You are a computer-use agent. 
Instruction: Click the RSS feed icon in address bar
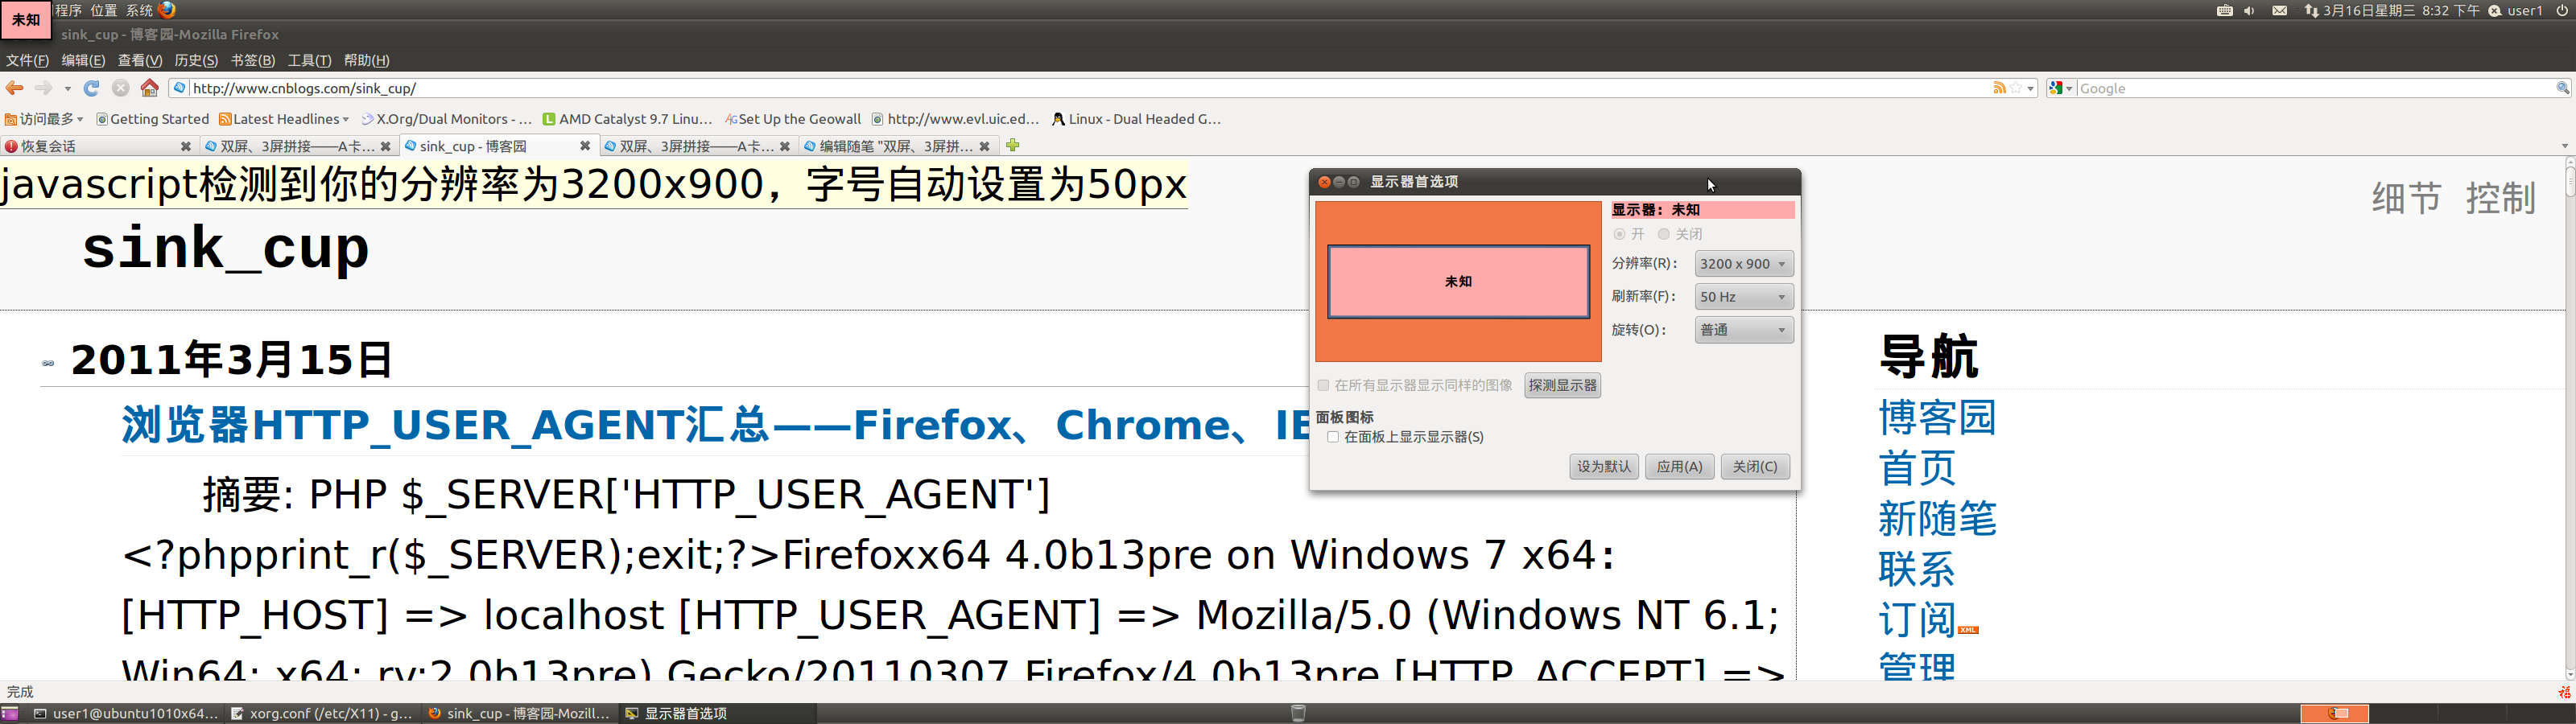pyautogui.click(x=1999, y=88)
